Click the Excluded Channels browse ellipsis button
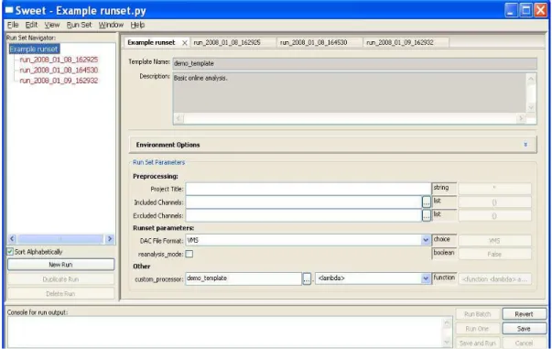 (x=427, y=215)
